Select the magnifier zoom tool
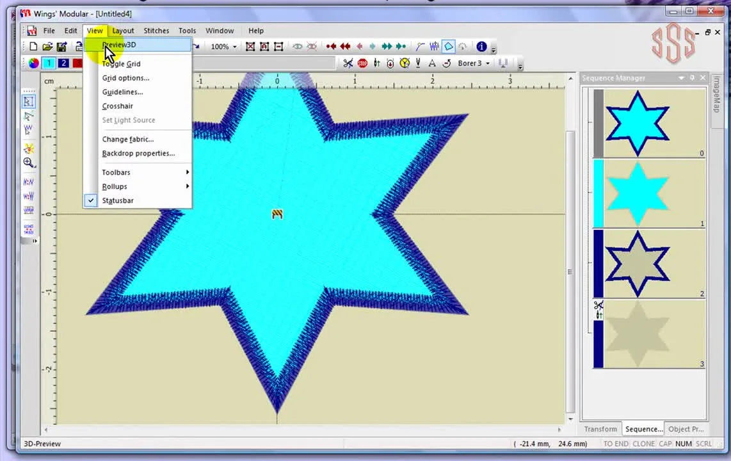The width and height of the screenshot is (731, 461). (28, 163)
